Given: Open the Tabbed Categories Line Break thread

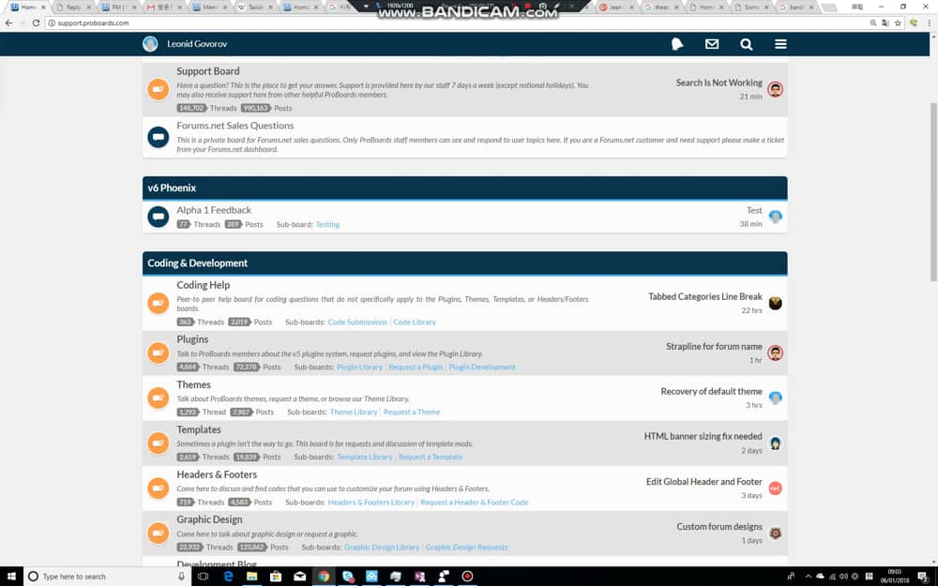Looking at the screenshot, I should tap(705, 296).
